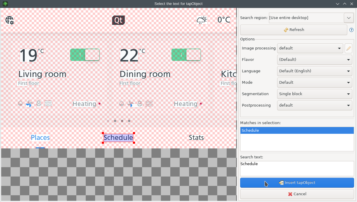Click the Living room water drop icon
Viewport: 357px width, 202px height.
point(20,103)
